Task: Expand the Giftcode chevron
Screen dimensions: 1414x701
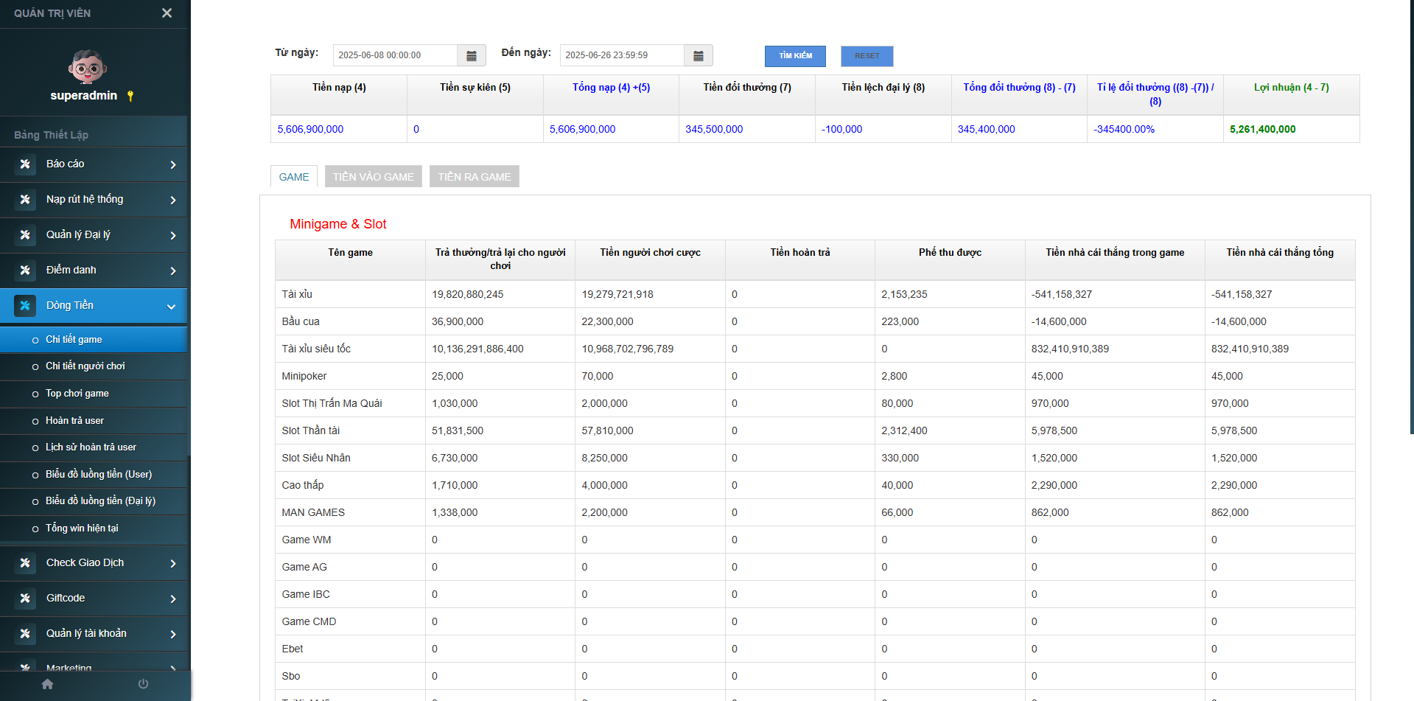Action: 173,599
